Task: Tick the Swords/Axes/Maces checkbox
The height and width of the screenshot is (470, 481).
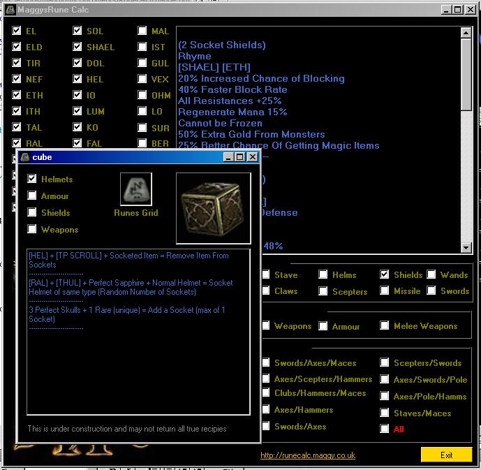Action: coord(266,363)
